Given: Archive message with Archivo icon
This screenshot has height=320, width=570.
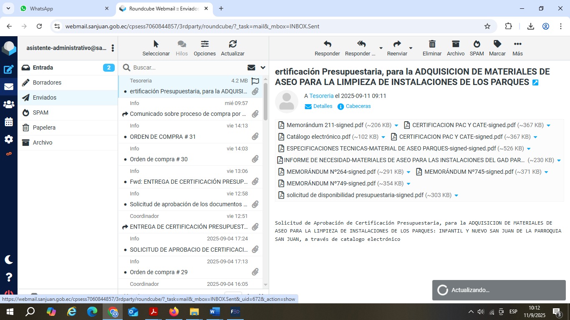Looking at the screenshot, I should (455, 44).
